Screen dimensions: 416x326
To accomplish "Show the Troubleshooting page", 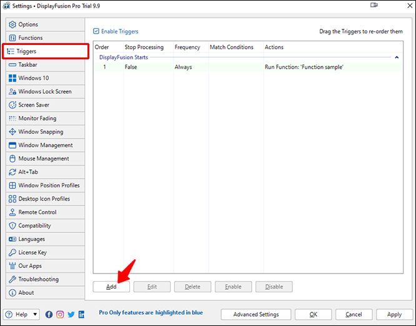I will coord(45,279).
